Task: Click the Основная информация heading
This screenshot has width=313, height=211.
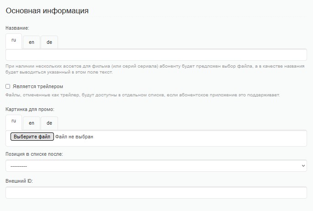Action: [x=47, y=11]
